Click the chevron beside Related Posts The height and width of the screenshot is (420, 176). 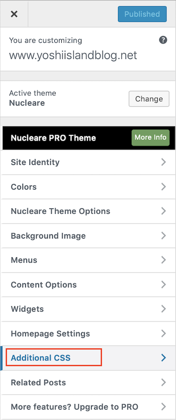point(163,382)
